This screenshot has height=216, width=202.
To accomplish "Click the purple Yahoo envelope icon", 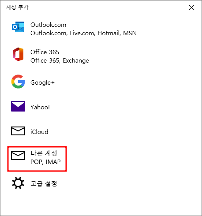I will pyautogui.click(x=18, y=106).
